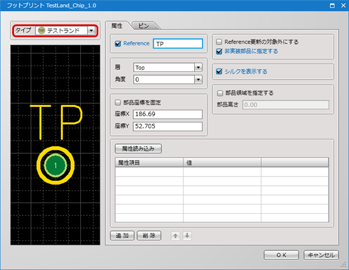Toggle the Reference checkbox
The image size is (349, 270).
click(118, 44)
